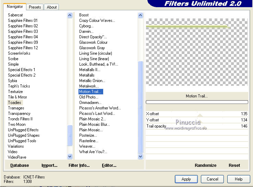Open Help
Image resolution: width=253 pixels, height=187 pixels.
(239, 179)
